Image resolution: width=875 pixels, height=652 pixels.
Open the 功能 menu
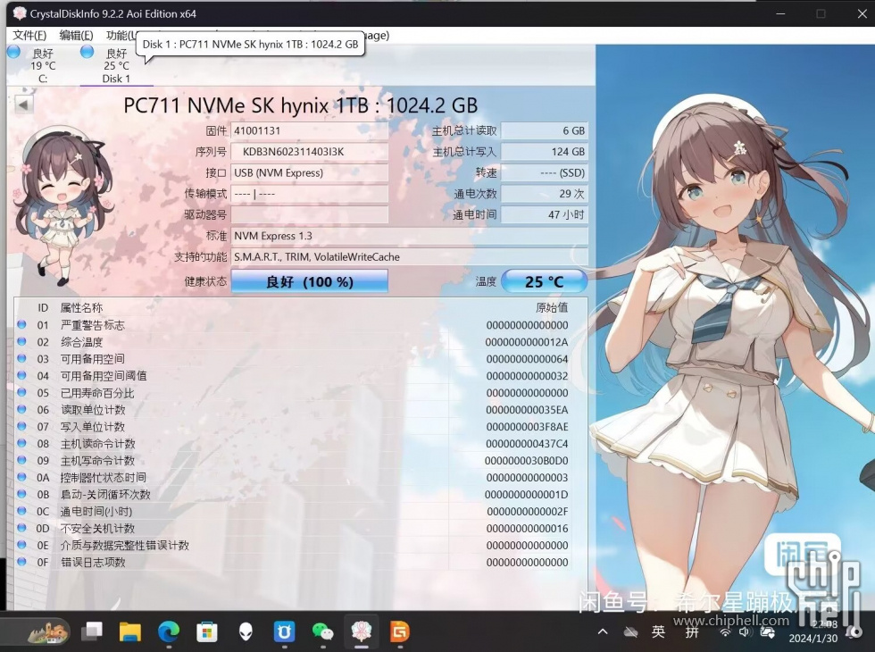tap(121, 35)
